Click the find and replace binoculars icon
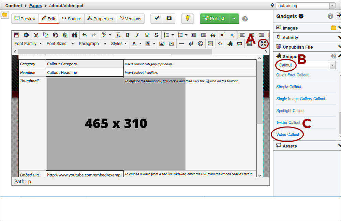Image resolution: width=341 pixels, height=221 pixels. 74,35
